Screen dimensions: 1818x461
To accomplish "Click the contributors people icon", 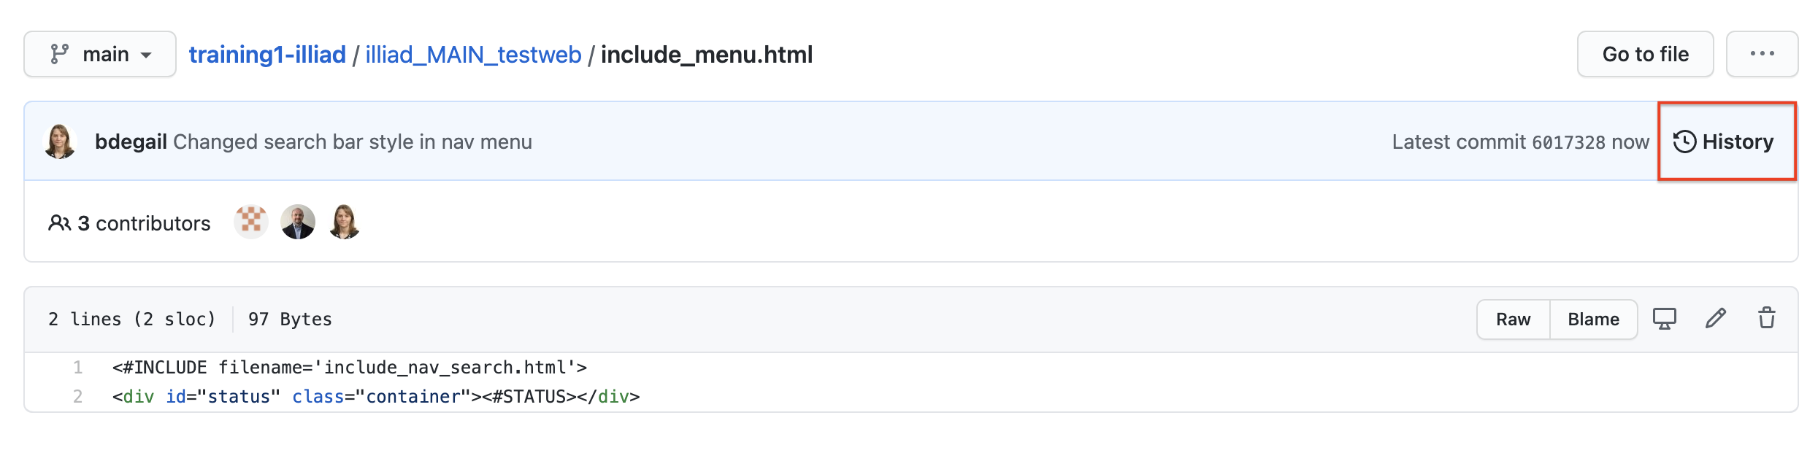I will pyautogui.click(x=59, y=223).
